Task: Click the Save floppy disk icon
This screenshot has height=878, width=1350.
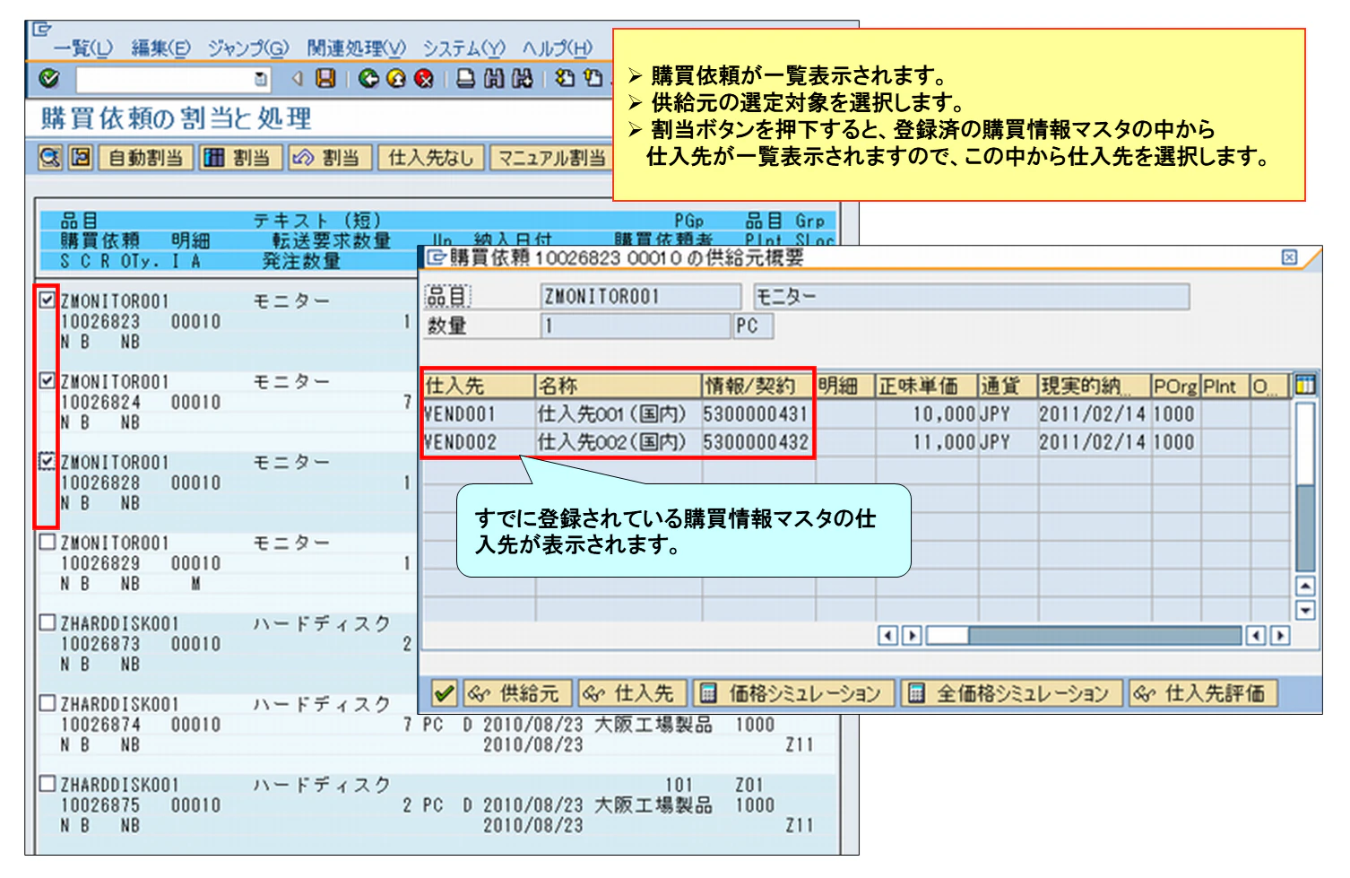Action: click(x=325, y=79)
